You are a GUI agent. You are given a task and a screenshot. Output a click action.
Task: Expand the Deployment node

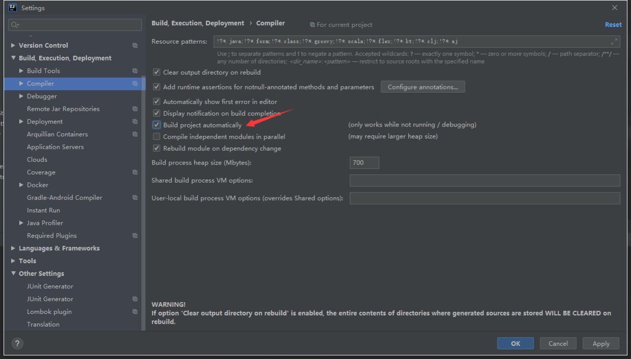(21, 122)
